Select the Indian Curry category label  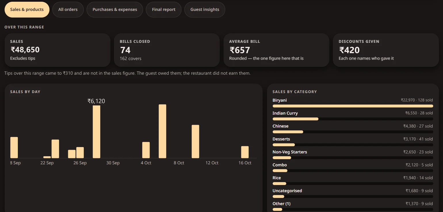(285, 113)
